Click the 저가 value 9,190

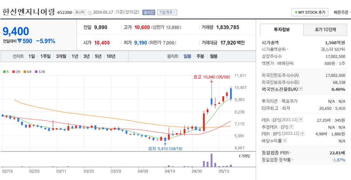(141, 43)
